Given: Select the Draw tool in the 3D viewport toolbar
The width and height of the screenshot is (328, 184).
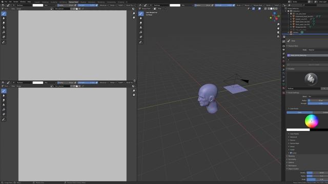Looking at the screenshot, I should [141, 14].
